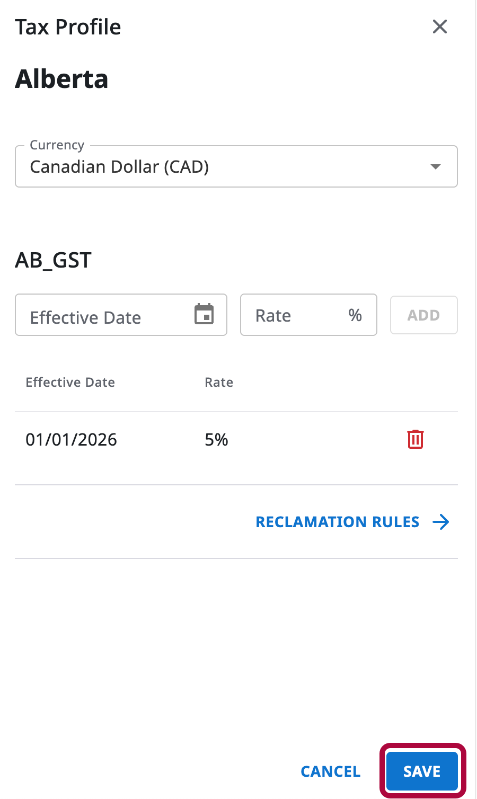The image size is (477, 799).
Task: Open the calendar date picker
Action: coord(204,314)
